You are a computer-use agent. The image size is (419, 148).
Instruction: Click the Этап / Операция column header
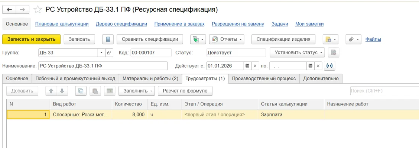(220, 104)
